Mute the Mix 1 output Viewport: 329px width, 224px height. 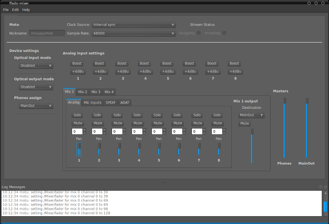(x=245, y=123)
